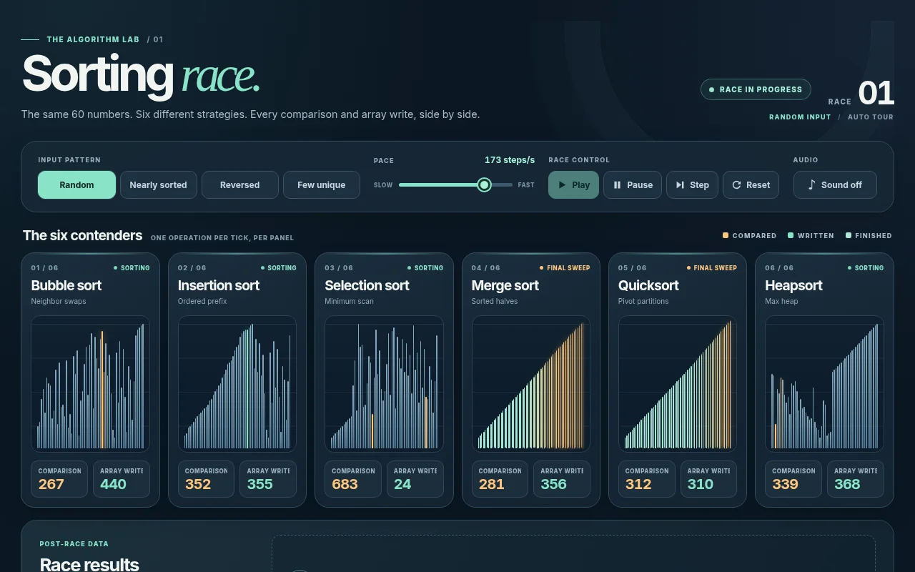The image size is (915, 572).
Task: Pick the Few unique input pattern
Action: click(321, 184)
